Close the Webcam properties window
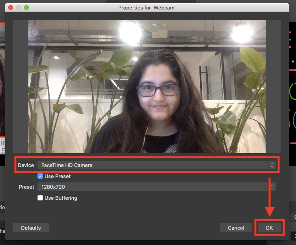 (11, 7)
